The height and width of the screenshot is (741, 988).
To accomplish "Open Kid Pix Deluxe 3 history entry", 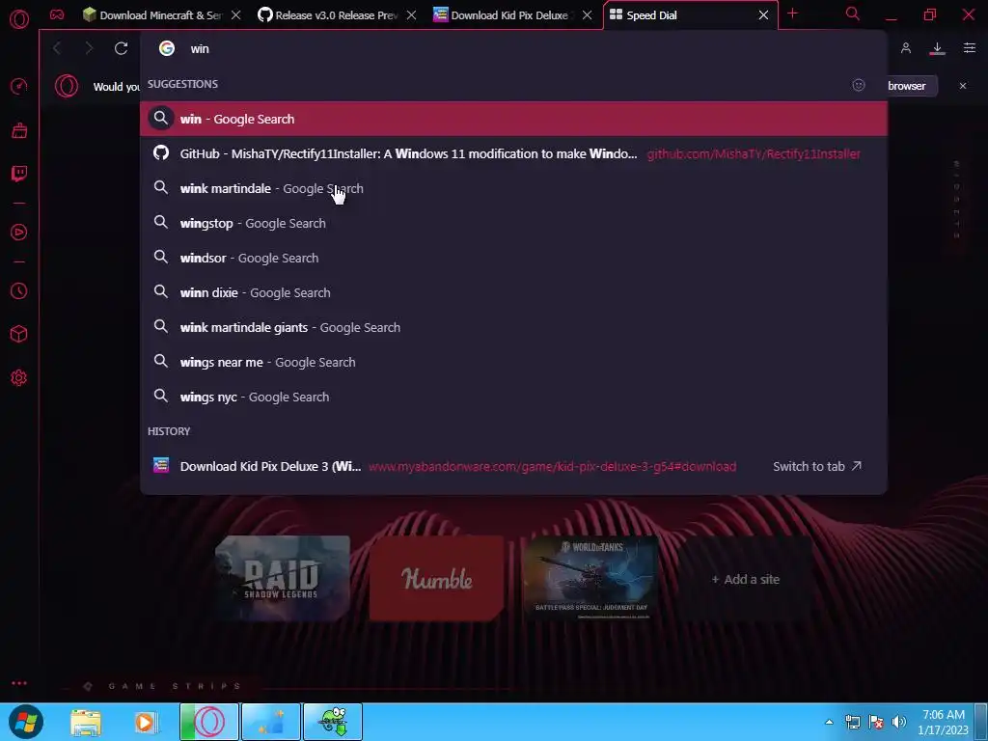I will (x=513, y=466).
